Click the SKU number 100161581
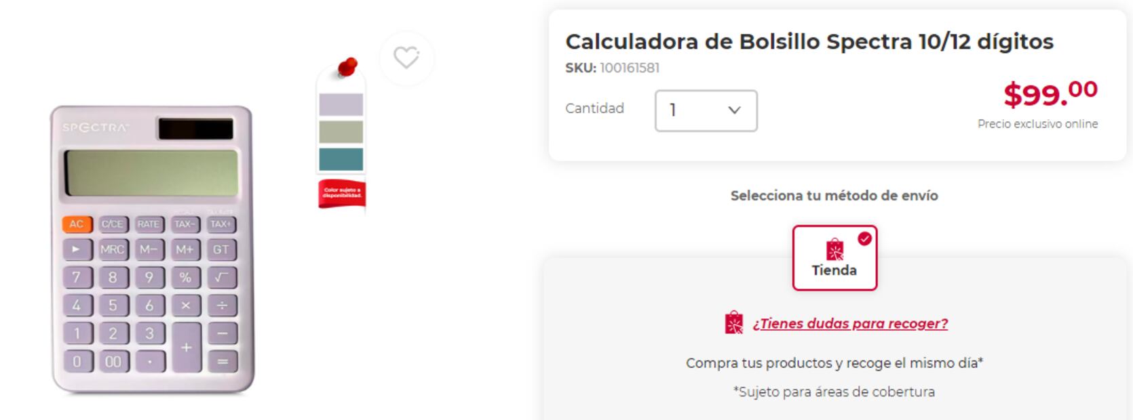Image resolution: width=1133 pixels, height=420 pixels. pos(629,68)
